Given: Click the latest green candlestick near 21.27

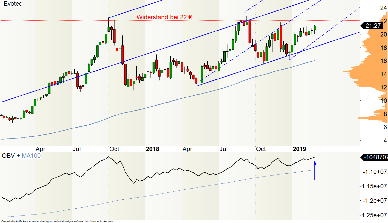Looking at the screenshot, I should click(x=315, y=28).
